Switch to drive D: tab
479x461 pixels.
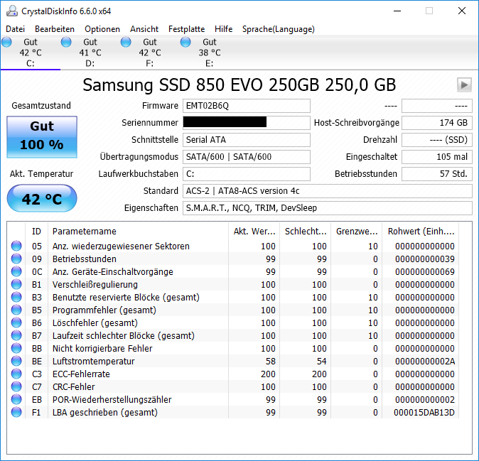[90, 53]
